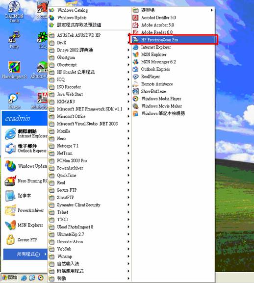Click Windows Movie Maker icon
Viewport: 254px width, 283px height.
tap(135, 106)
